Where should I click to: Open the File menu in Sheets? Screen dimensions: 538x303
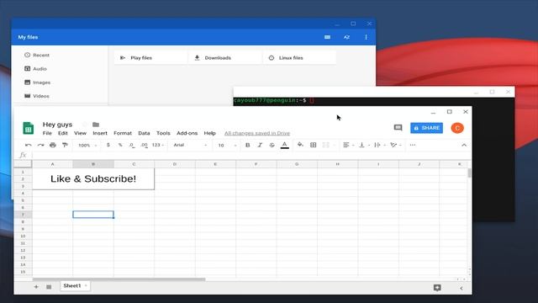(47, 133)
